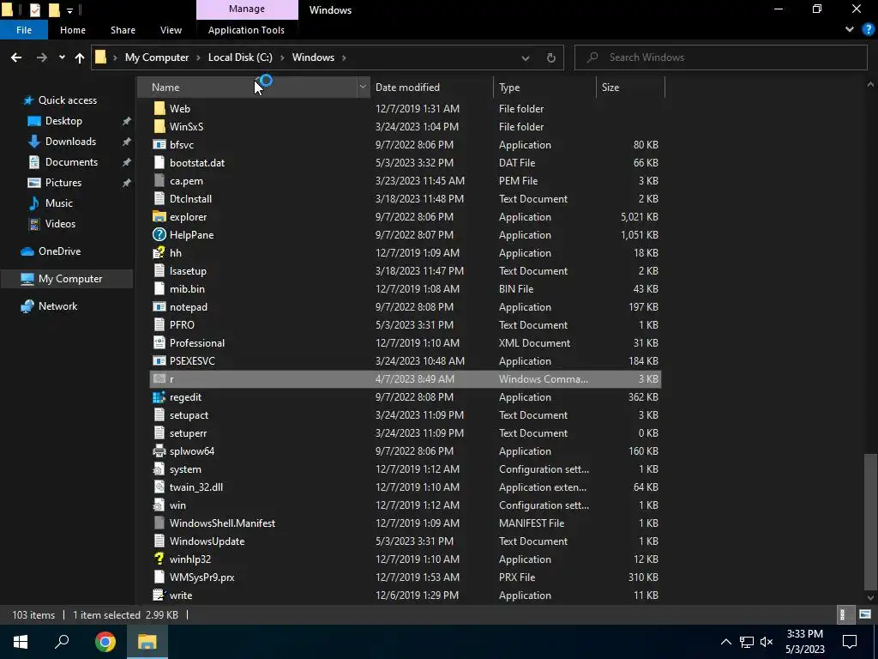The width and height of the screenshot is (878, 659).
Task: Click the Manage contextual tab
Action: tap(247, 9)
